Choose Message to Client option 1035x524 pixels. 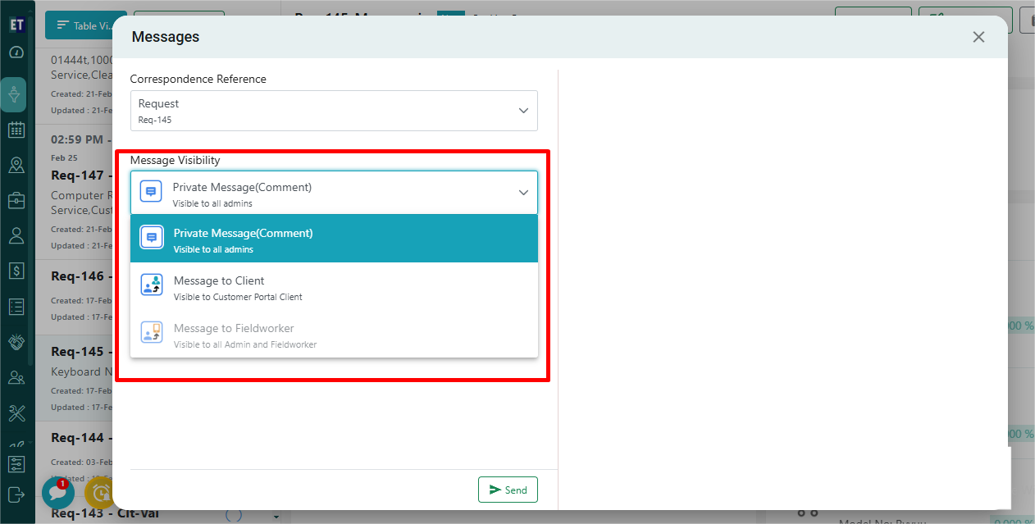334,286
